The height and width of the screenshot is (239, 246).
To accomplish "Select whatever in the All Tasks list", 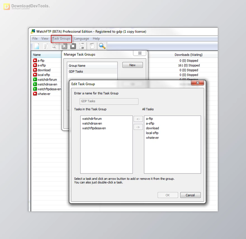I will [x=152, y=138].
